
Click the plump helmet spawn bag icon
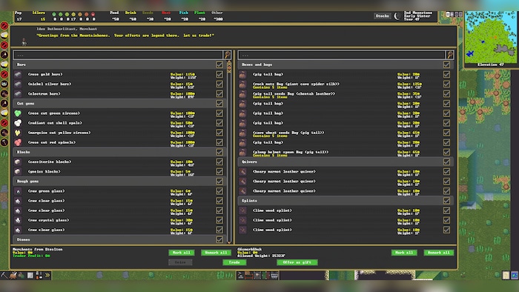[243, 152]
